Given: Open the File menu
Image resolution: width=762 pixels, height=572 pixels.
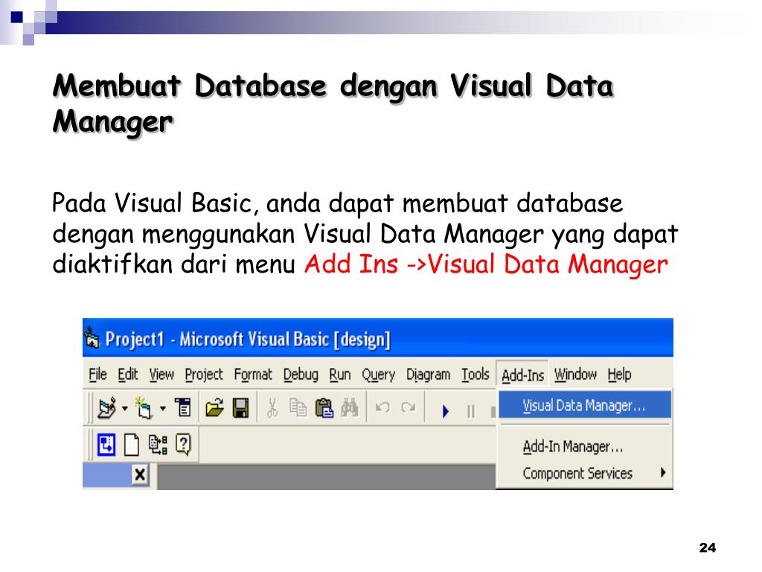Looking at the screenshot, I should [x=97, y=375].
